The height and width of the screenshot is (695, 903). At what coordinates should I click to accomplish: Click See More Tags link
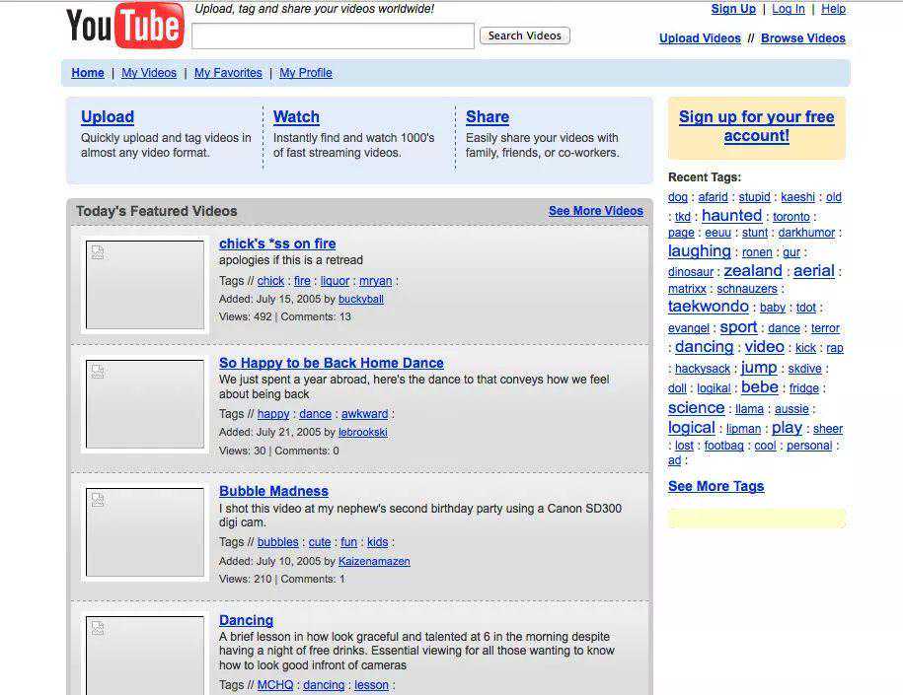click(x=715, y=486)
